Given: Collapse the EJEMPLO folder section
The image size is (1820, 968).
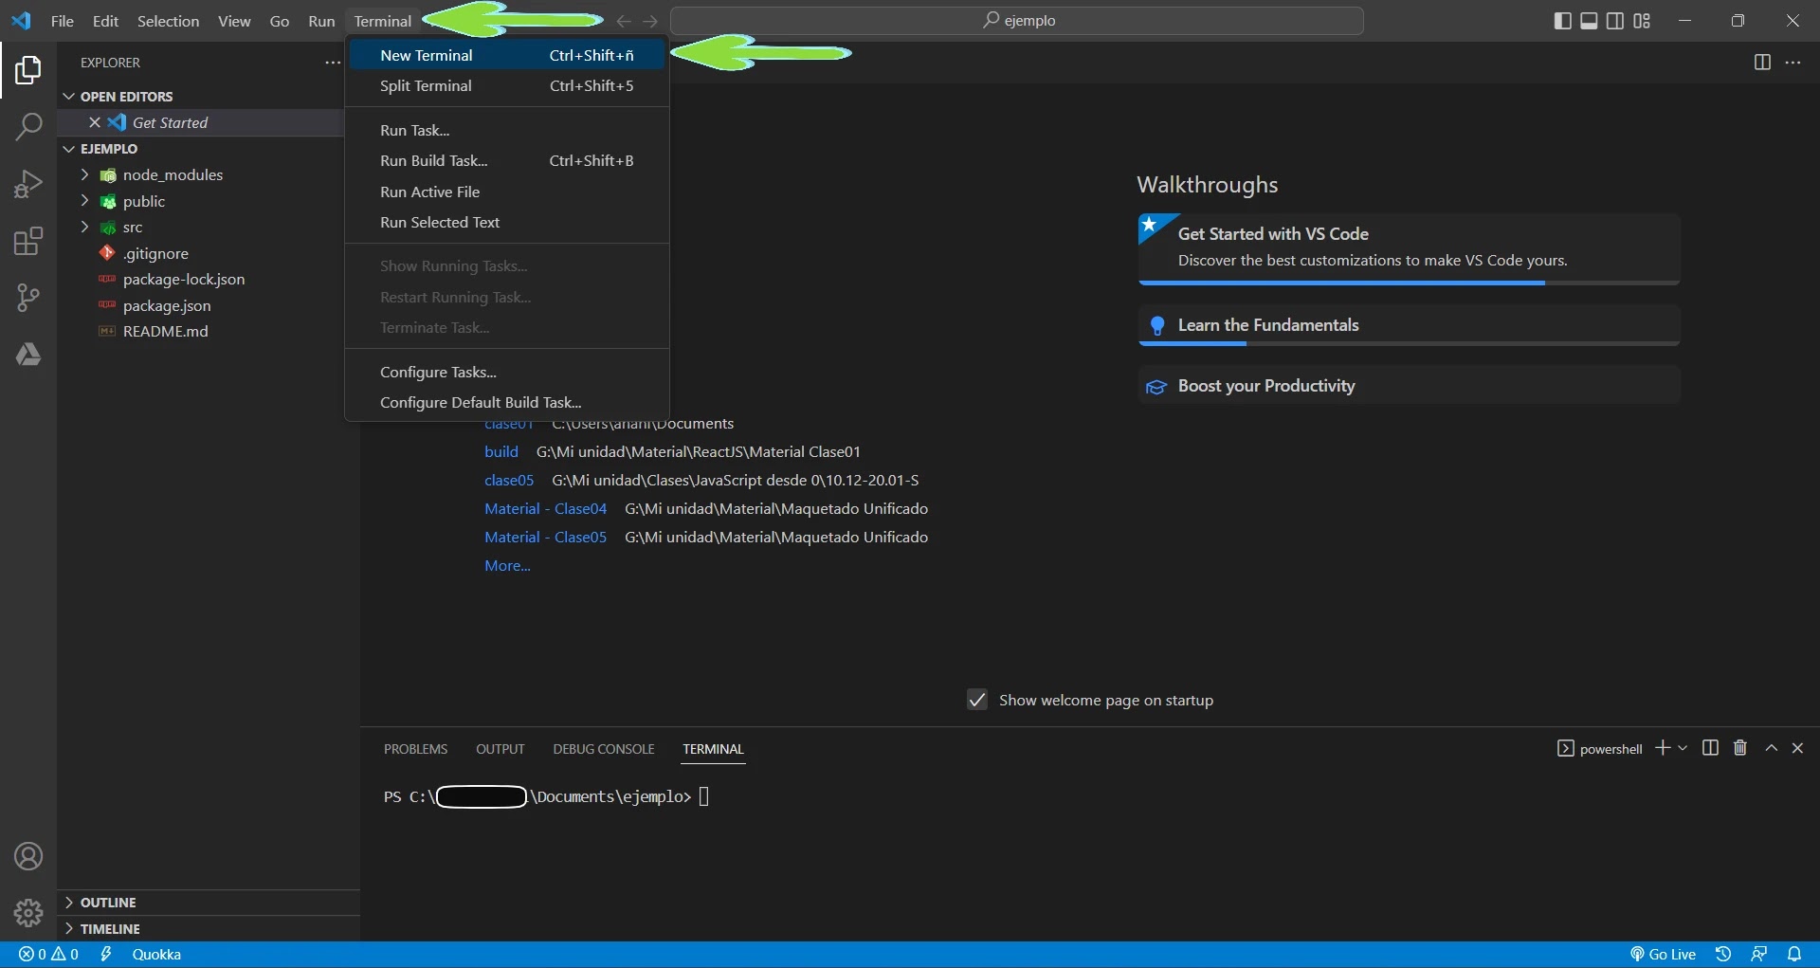Looking at the screenshot, I should click(68, 149).
